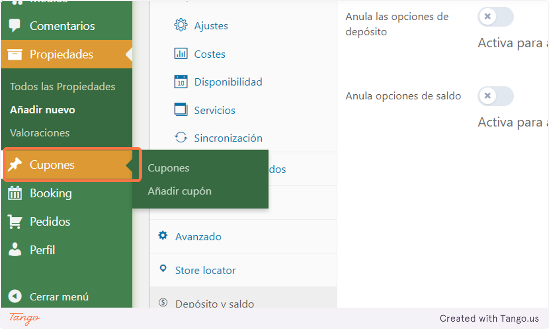Switch to Store locator tab
549x329 pixels.
click(x=205, y=270)
